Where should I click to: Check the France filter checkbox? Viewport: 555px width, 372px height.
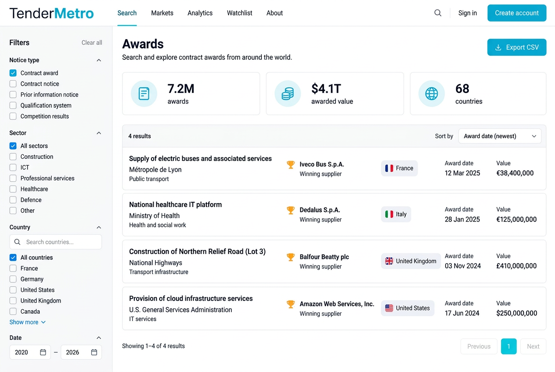pos(13,268)
